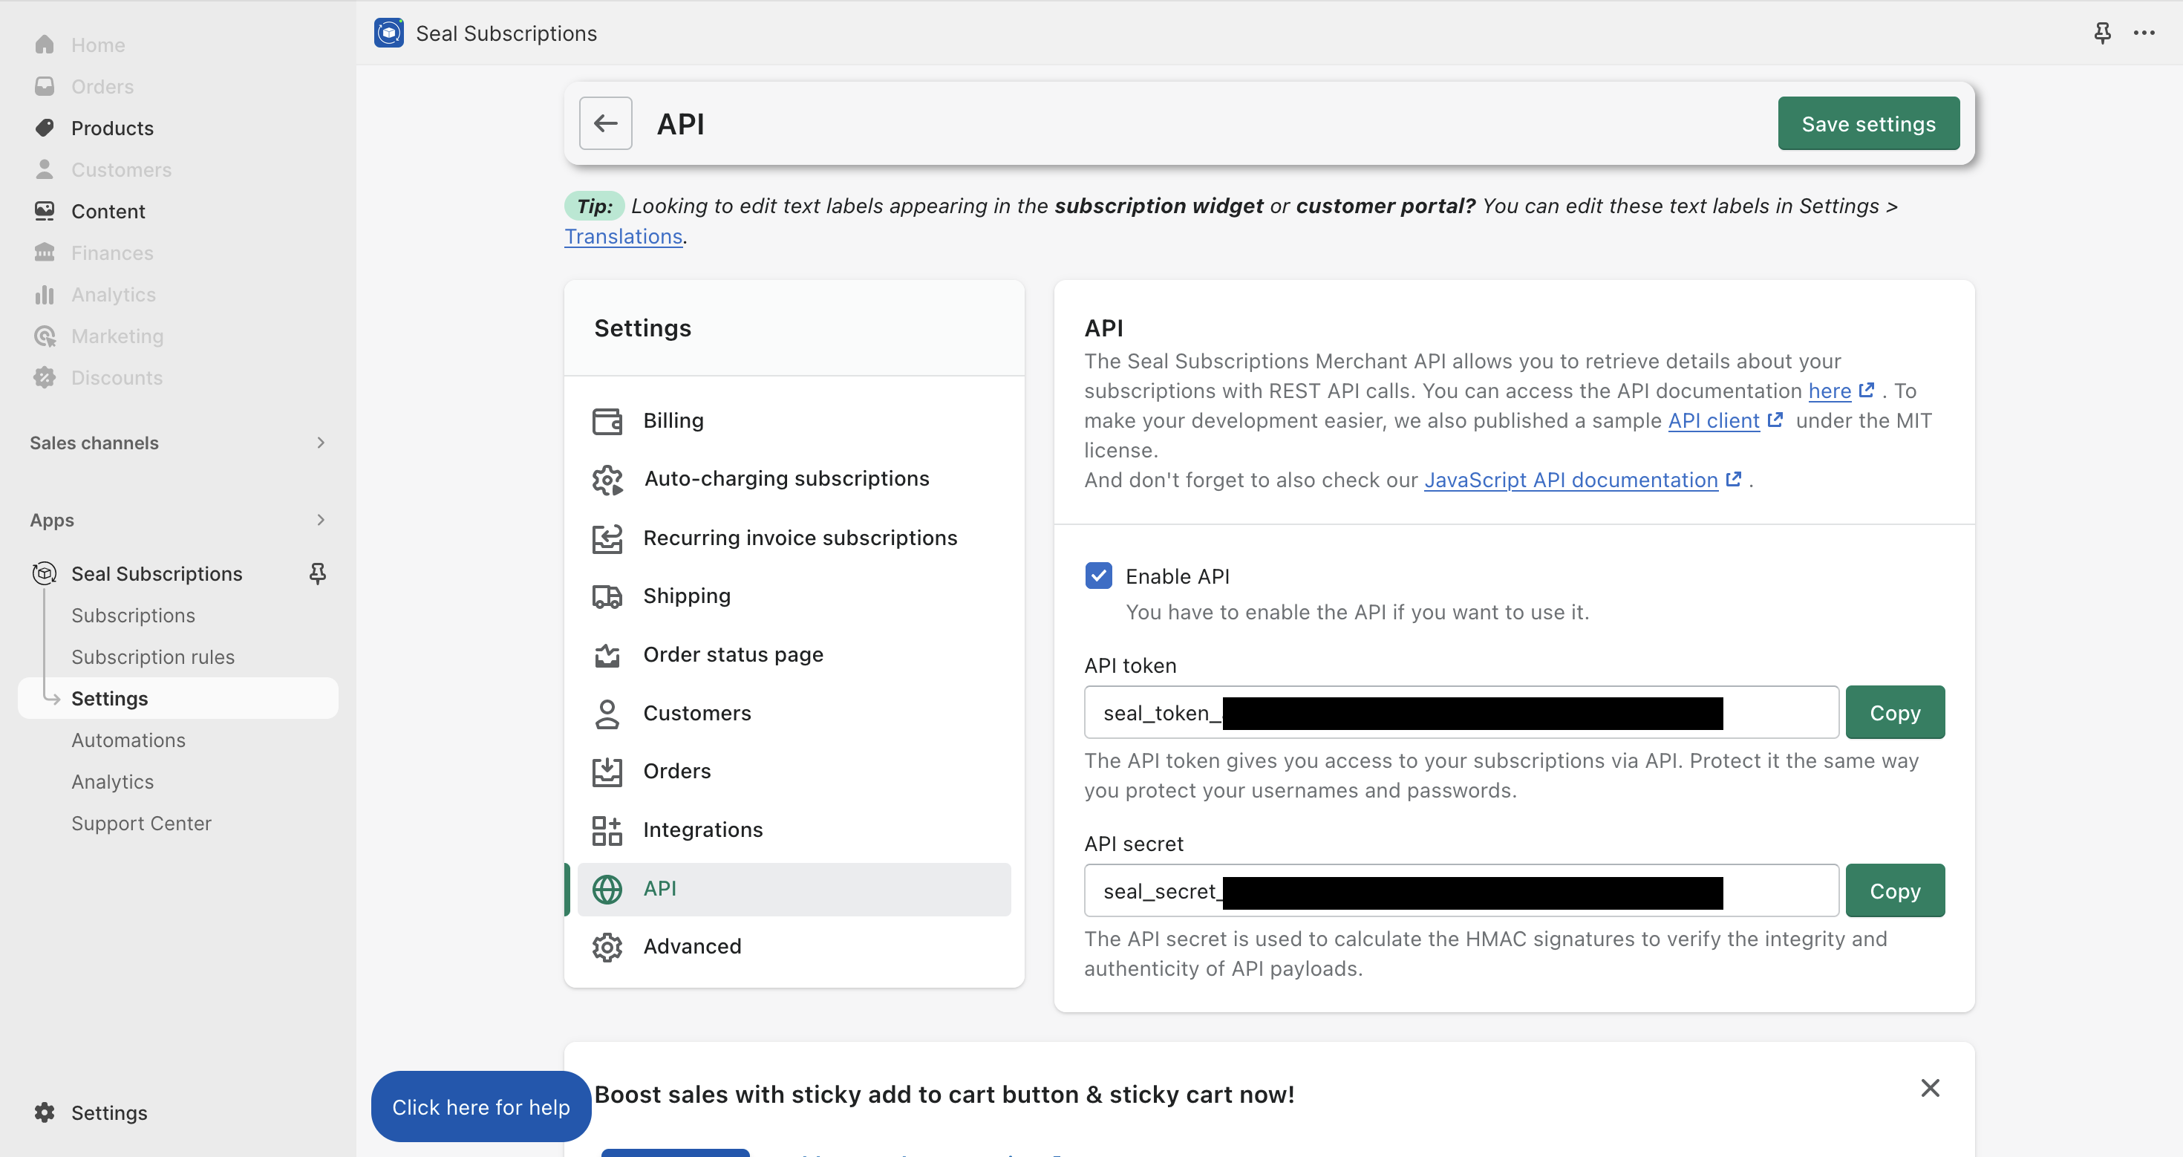This screenshot has height=1157, width=2183.
Task: Click the Shipping truck icon
Action: pyautogui.click(x=607, y=596)
